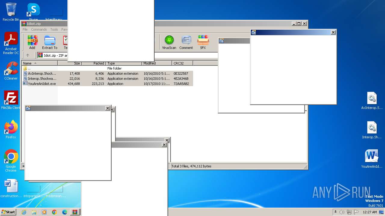The image size is (385, 216).
Task: Click the volume speaker tray icon
Action: coord(342,212)
